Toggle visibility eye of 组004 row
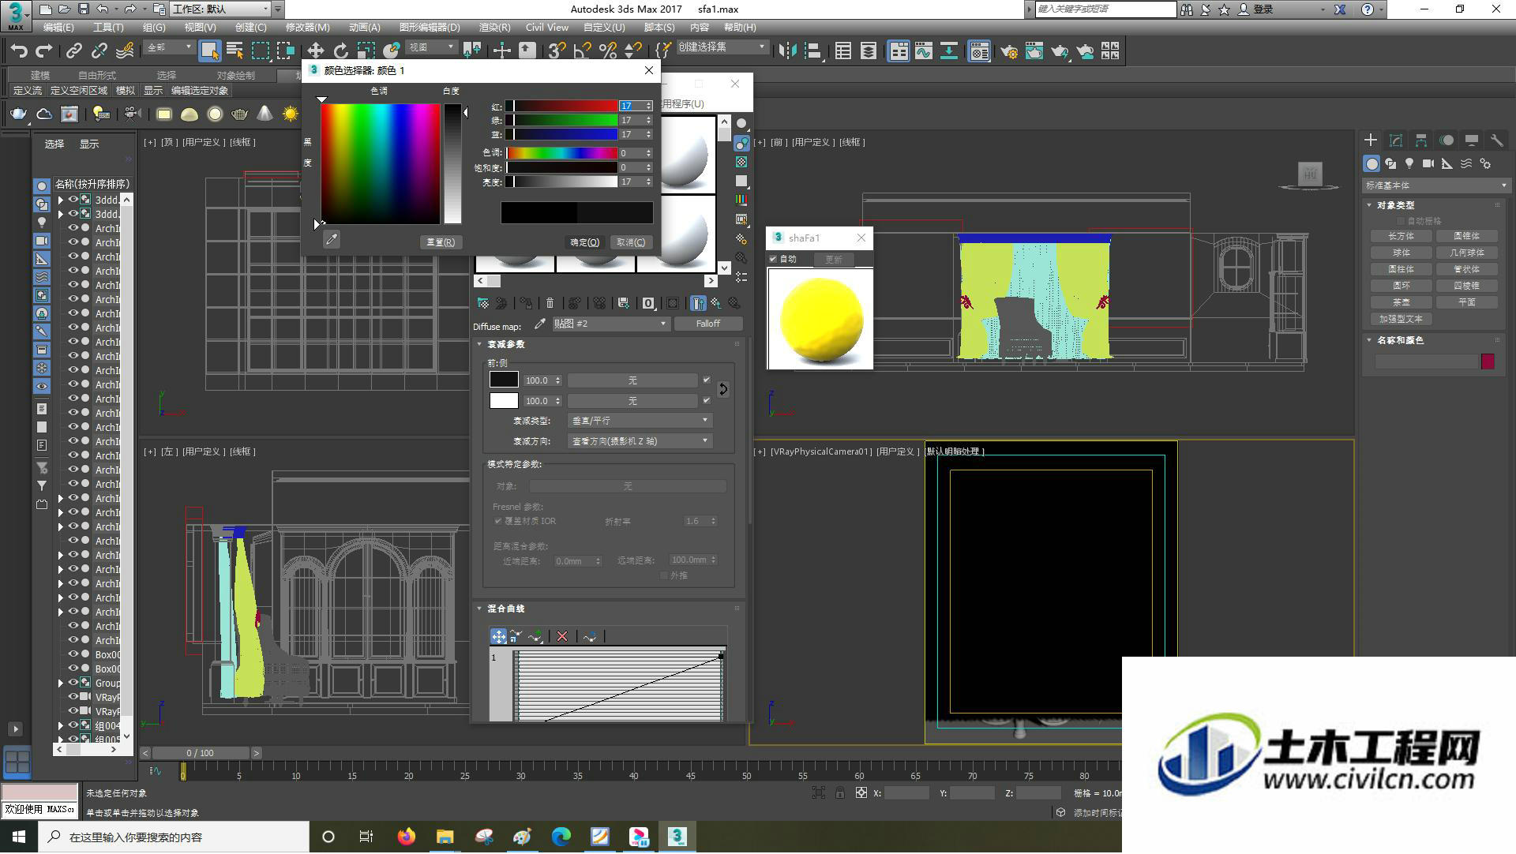Viewport: 1516px width, 854px height. pos(73,725)
